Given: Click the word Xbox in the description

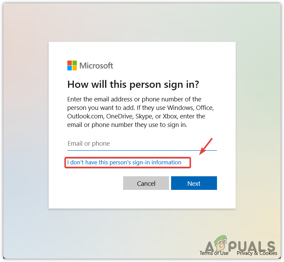Looking at the screenshot, I should click(x=170, y=116).
